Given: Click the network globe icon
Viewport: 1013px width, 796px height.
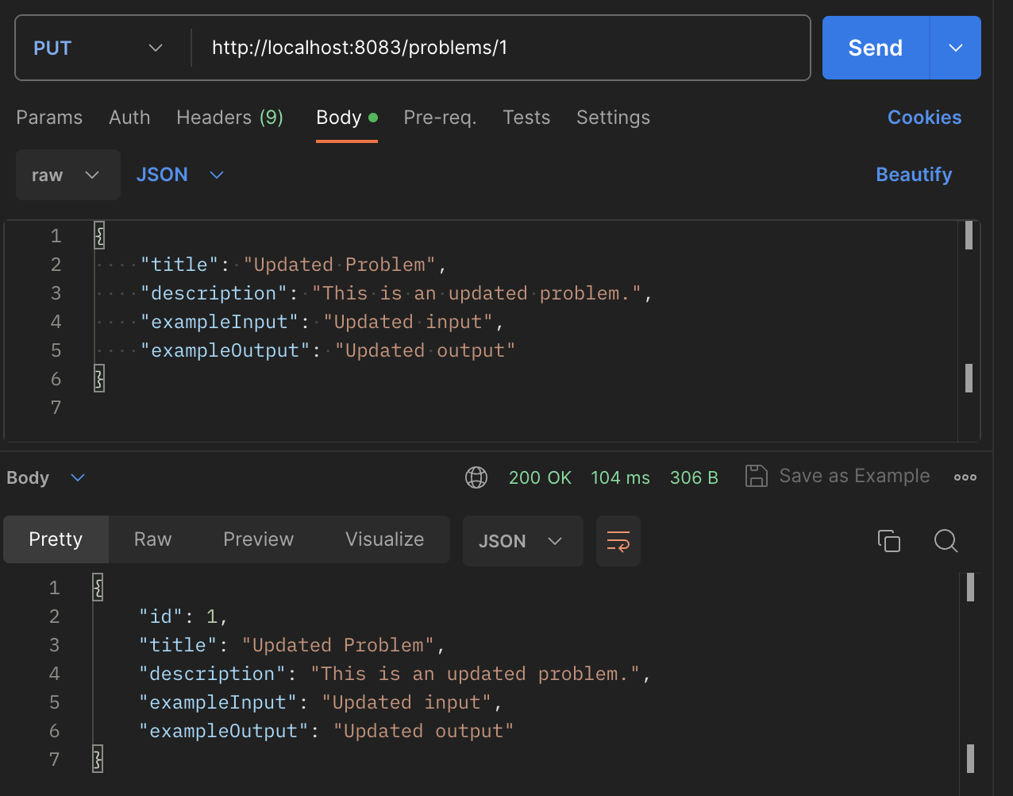Looking at the screenshot, I should tap(476, 477).
